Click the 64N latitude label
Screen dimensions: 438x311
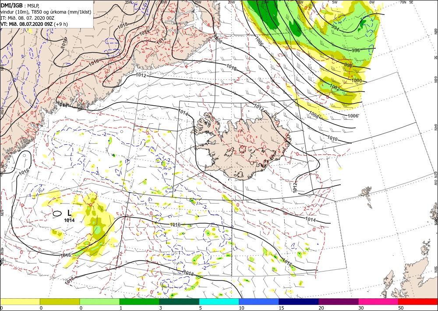[435, 127]
